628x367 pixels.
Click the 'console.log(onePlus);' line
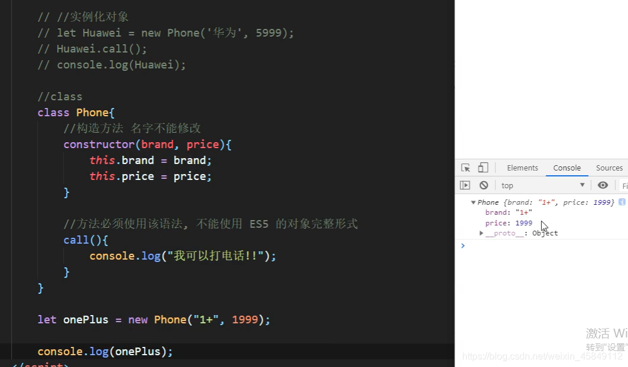click(105, 352)
